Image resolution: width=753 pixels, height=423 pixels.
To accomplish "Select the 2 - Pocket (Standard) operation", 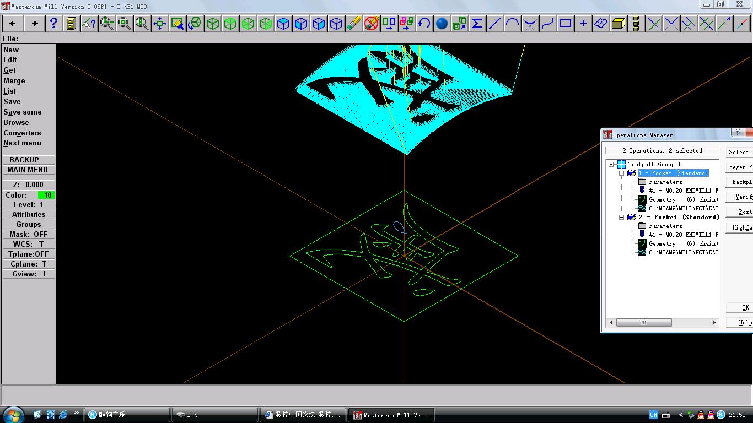I will pos(679,217).
